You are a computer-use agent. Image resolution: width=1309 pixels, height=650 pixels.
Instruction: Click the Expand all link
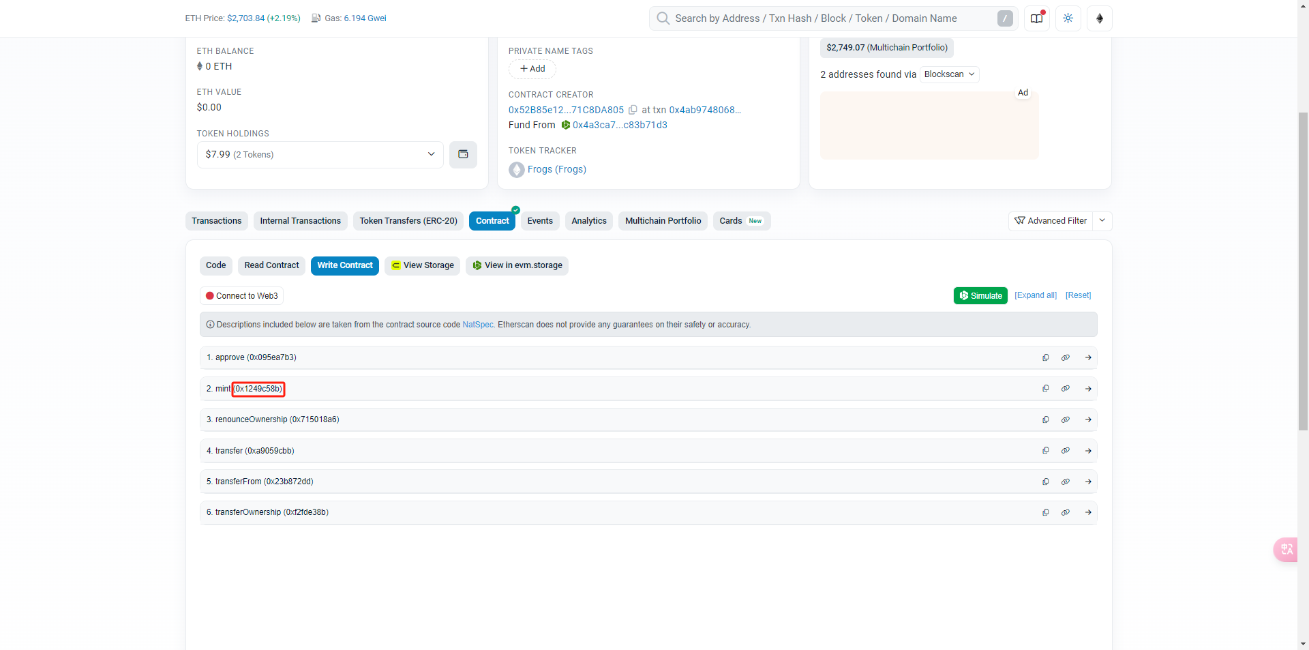click(x=1036, y=295)
